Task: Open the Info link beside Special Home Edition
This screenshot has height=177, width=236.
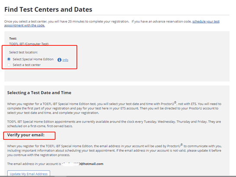Action: [65, 60]
